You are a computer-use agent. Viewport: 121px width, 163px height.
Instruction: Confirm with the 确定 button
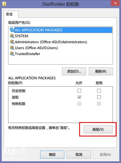pos(52,155)
